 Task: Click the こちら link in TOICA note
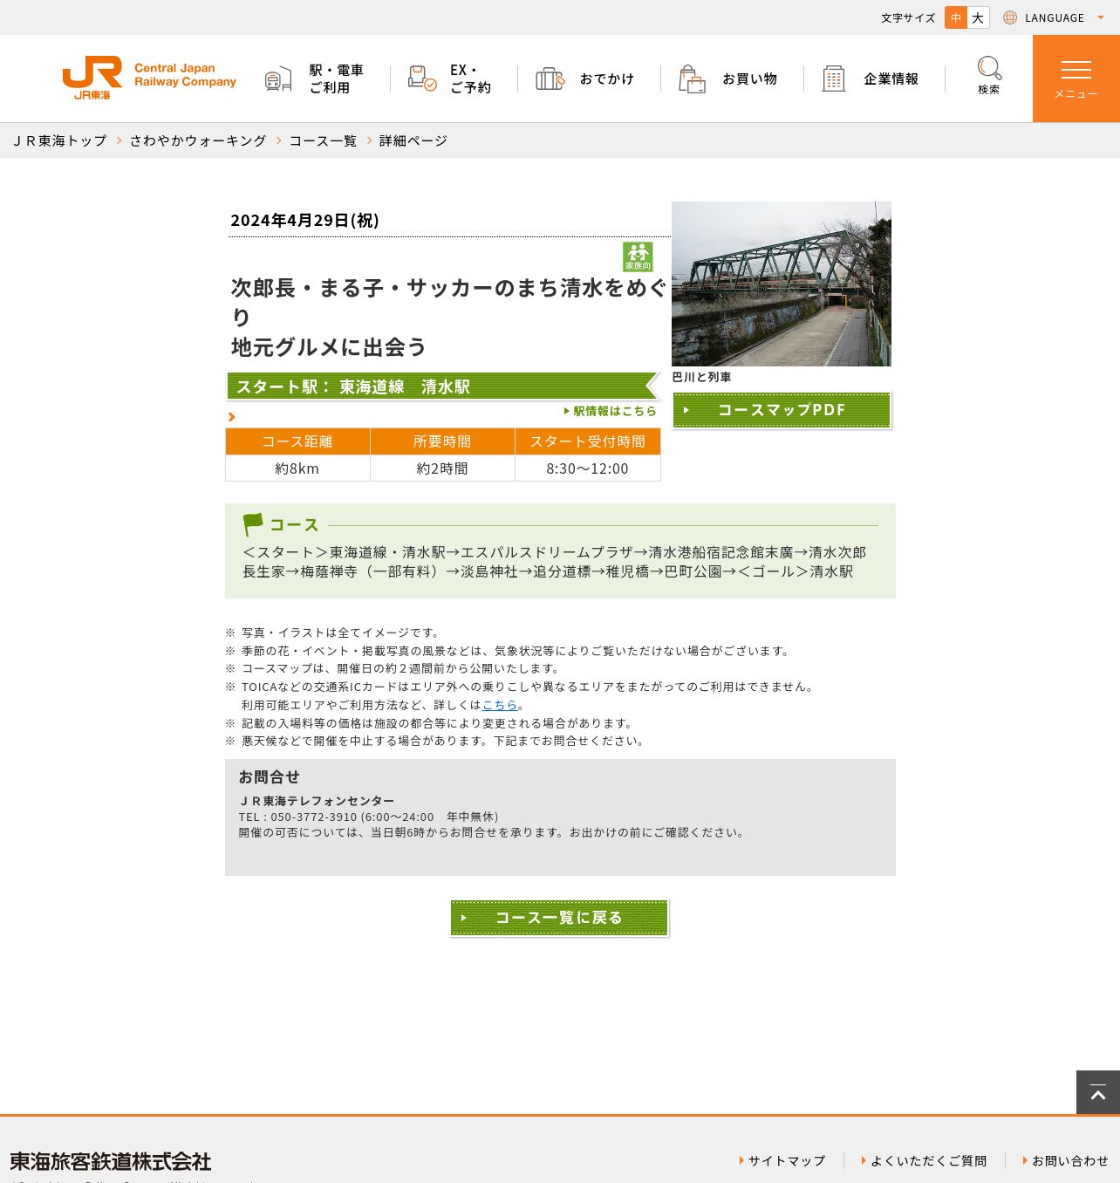[x=500, y=705]
